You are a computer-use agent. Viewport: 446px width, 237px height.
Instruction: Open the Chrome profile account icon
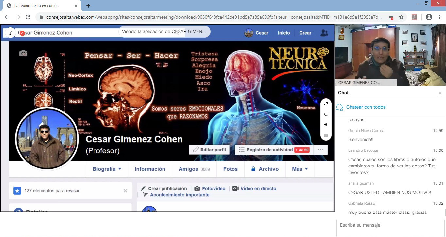[429, 17]
